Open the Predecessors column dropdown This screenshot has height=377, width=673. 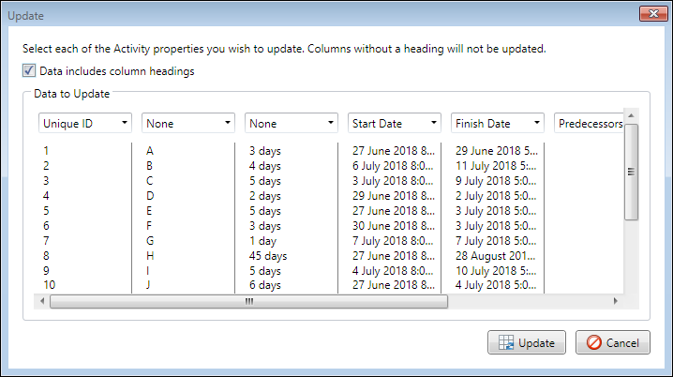(589, 123)
